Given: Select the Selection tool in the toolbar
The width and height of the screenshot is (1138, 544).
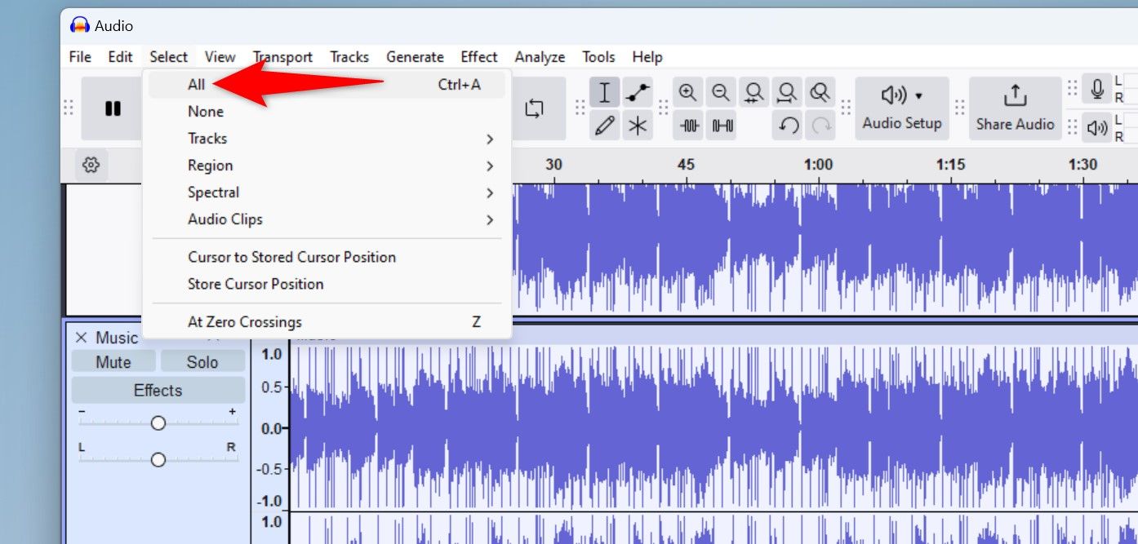Looking at the screenshot, I should (x=605, y=92).
